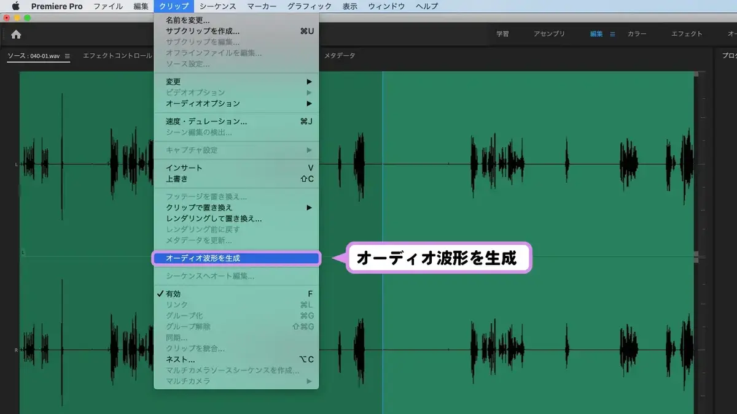Screen dimensions: 737x414
Task: Choose 名前を変更... from the clip menu
Action: tap(236, 20)
